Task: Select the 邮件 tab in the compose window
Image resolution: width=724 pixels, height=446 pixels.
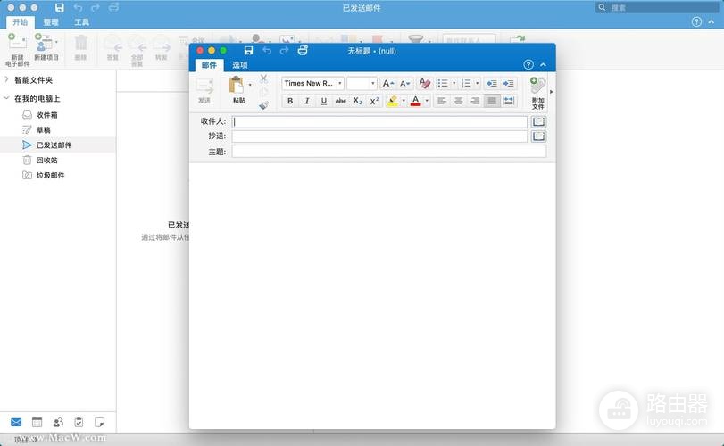Action: click(x=209, y=65)
